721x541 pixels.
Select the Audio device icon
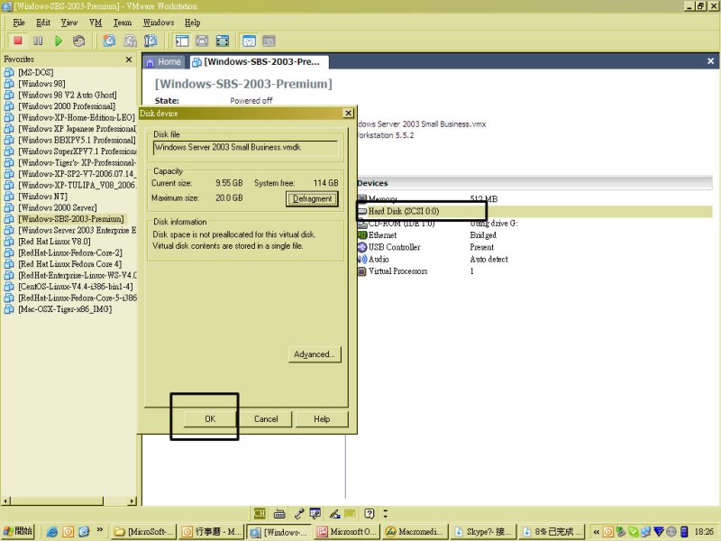point(362,259)
